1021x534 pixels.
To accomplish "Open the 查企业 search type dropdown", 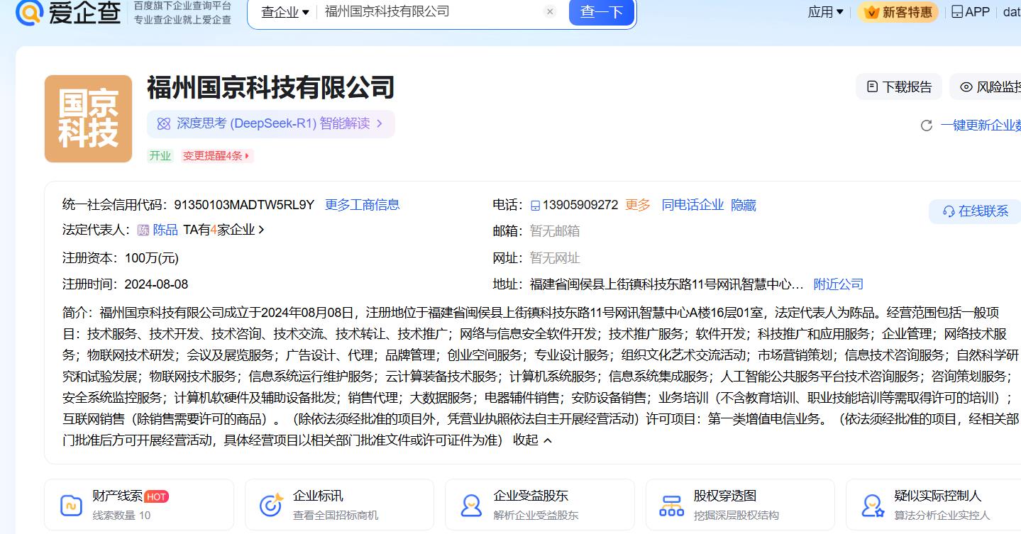I will pyautogui.click(x=285, y=12).
